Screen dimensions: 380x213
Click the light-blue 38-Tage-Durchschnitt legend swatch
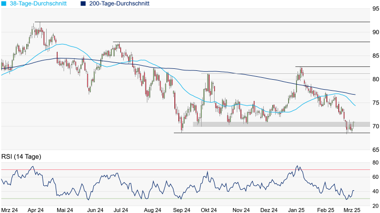point(3,3)
